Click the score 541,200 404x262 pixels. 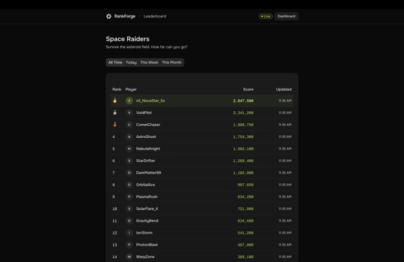[245, 233]
